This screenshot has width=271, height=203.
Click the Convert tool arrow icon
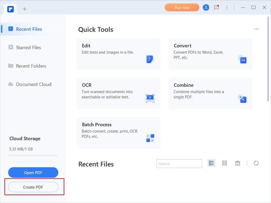(x=242, y=59)
